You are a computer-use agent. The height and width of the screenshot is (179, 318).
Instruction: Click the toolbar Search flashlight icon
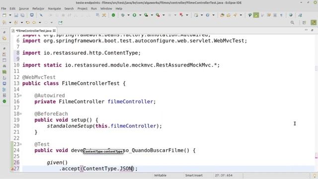(x=235, y=15)
